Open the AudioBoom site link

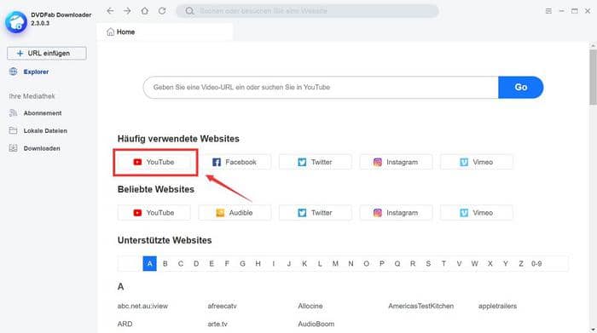(x=316, y=324)
